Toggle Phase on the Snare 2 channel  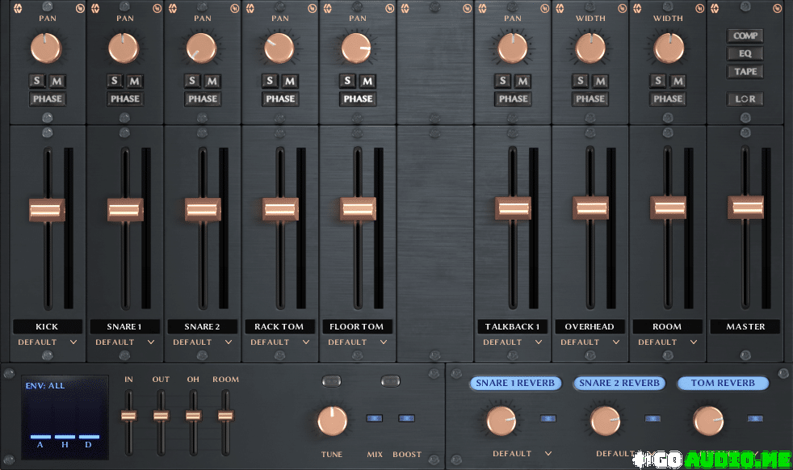point(203,99)
